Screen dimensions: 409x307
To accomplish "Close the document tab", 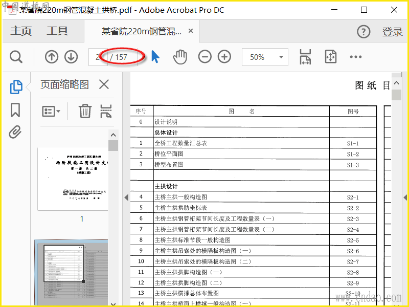I will tap(191, 31).
